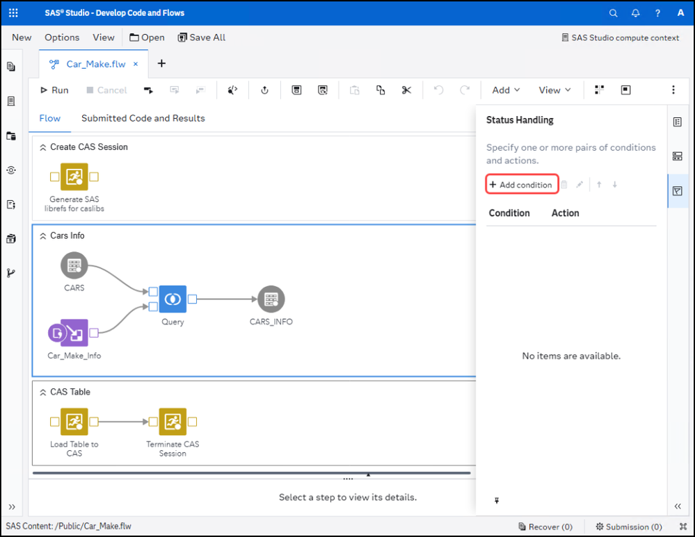Click the save flow icon

pos(296,90)
